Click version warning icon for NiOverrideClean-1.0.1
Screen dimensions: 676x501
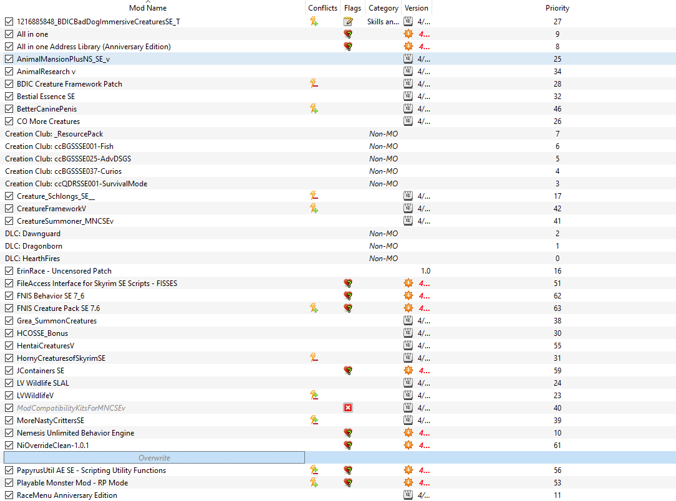pyautogui.click(x=408, y=446)
